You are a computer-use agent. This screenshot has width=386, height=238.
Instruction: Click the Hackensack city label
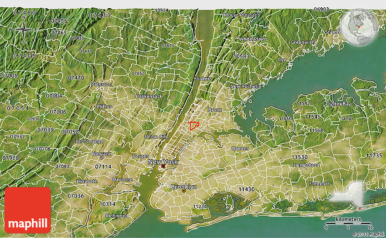[x=148, y=96]
